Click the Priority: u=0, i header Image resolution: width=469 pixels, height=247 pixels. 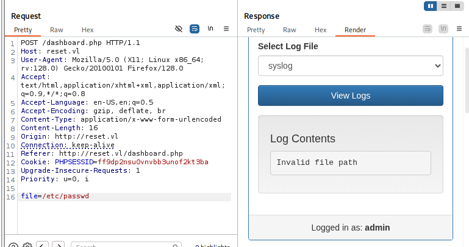pyautogui.click(x=55, y=179)
